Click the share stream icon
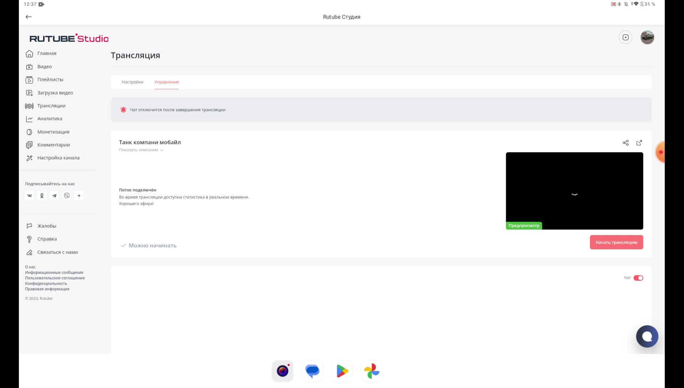 pyautogui.click(x=626, y=143)
